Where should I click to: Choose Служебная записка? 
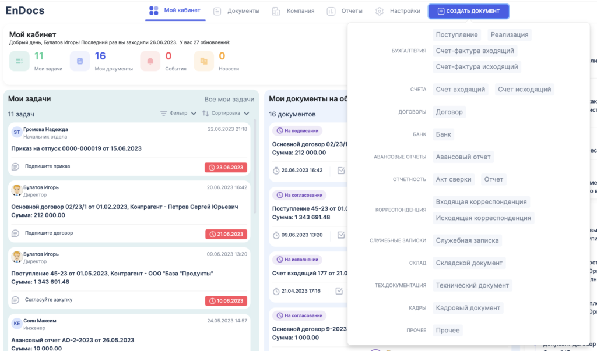[x=467, y=240]
